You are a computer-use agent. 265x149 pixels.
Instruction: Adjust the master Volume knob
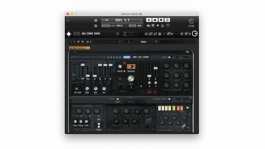tap(191, 21)
